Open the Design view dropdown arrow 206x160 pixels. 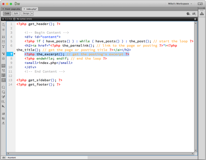pyautogui.click(x=32, y=14)
